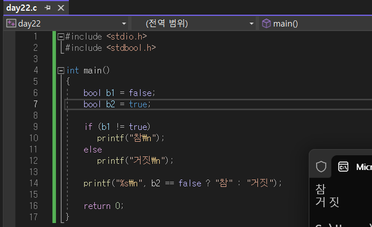The height and width of the screenshot is (227, 372).
Task: Click the shield icon in the console window
Action: pyautogui.click(x=321, y=167)
